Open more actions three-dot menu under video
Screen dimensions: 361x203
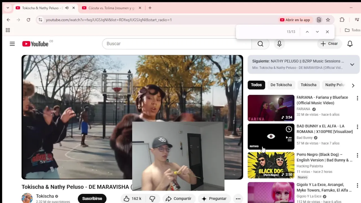coord(238,198)
